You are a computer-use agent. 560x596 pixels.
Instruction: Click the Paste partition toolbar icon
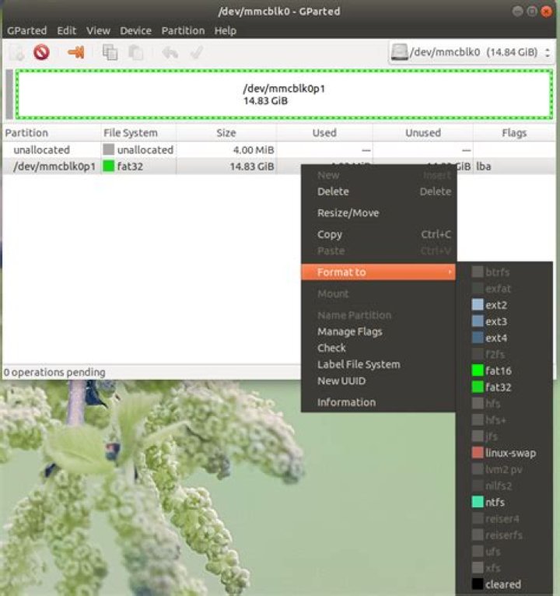(135, 52)
